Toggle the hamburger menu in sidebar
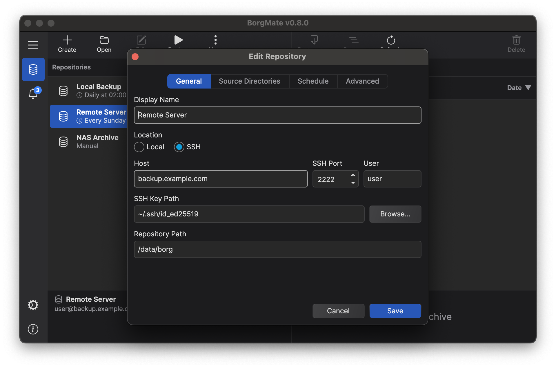Screen dimensions: 556x368 [33, 45]
